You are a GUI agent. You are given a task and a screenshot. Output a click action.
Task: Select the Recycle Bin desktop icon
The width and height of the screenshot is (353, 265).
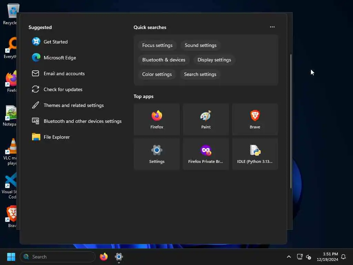click(10, 14)
